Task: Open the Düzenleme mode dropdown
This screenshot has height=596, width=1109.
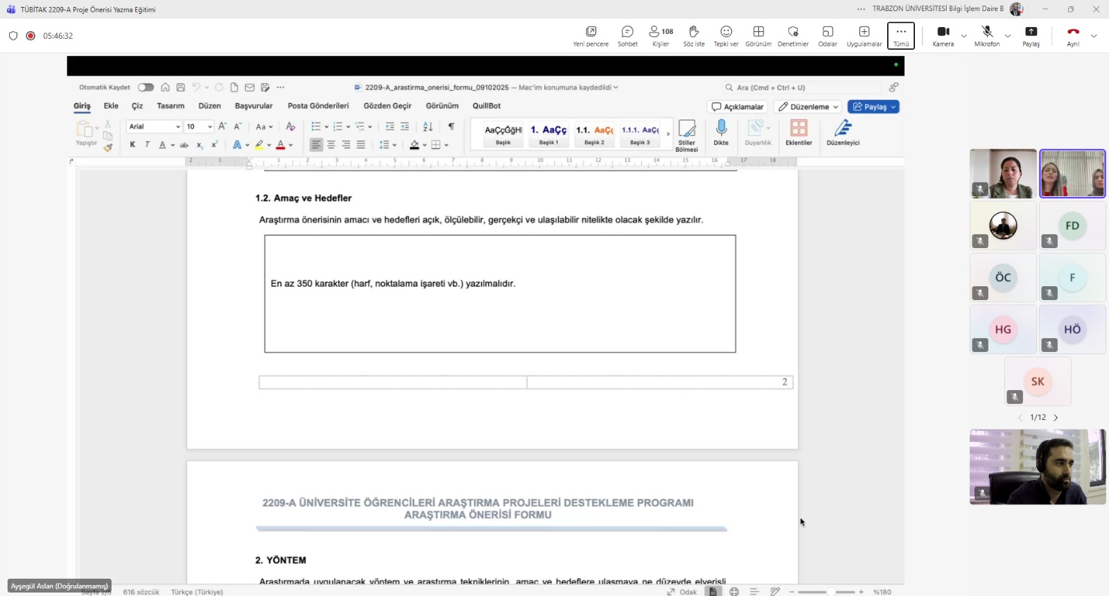Action: point(808,107)
